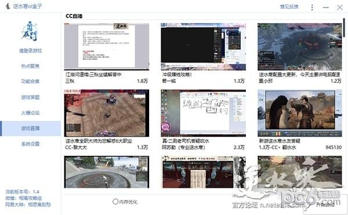Click the title 新游逆水寒水友答疑
The width and height of the screenshot is (348, 215).
click(x=280, y=141)
